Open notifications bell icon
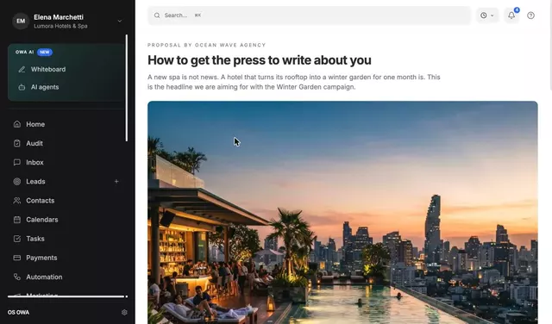The image size is (552, 324). 511,16
